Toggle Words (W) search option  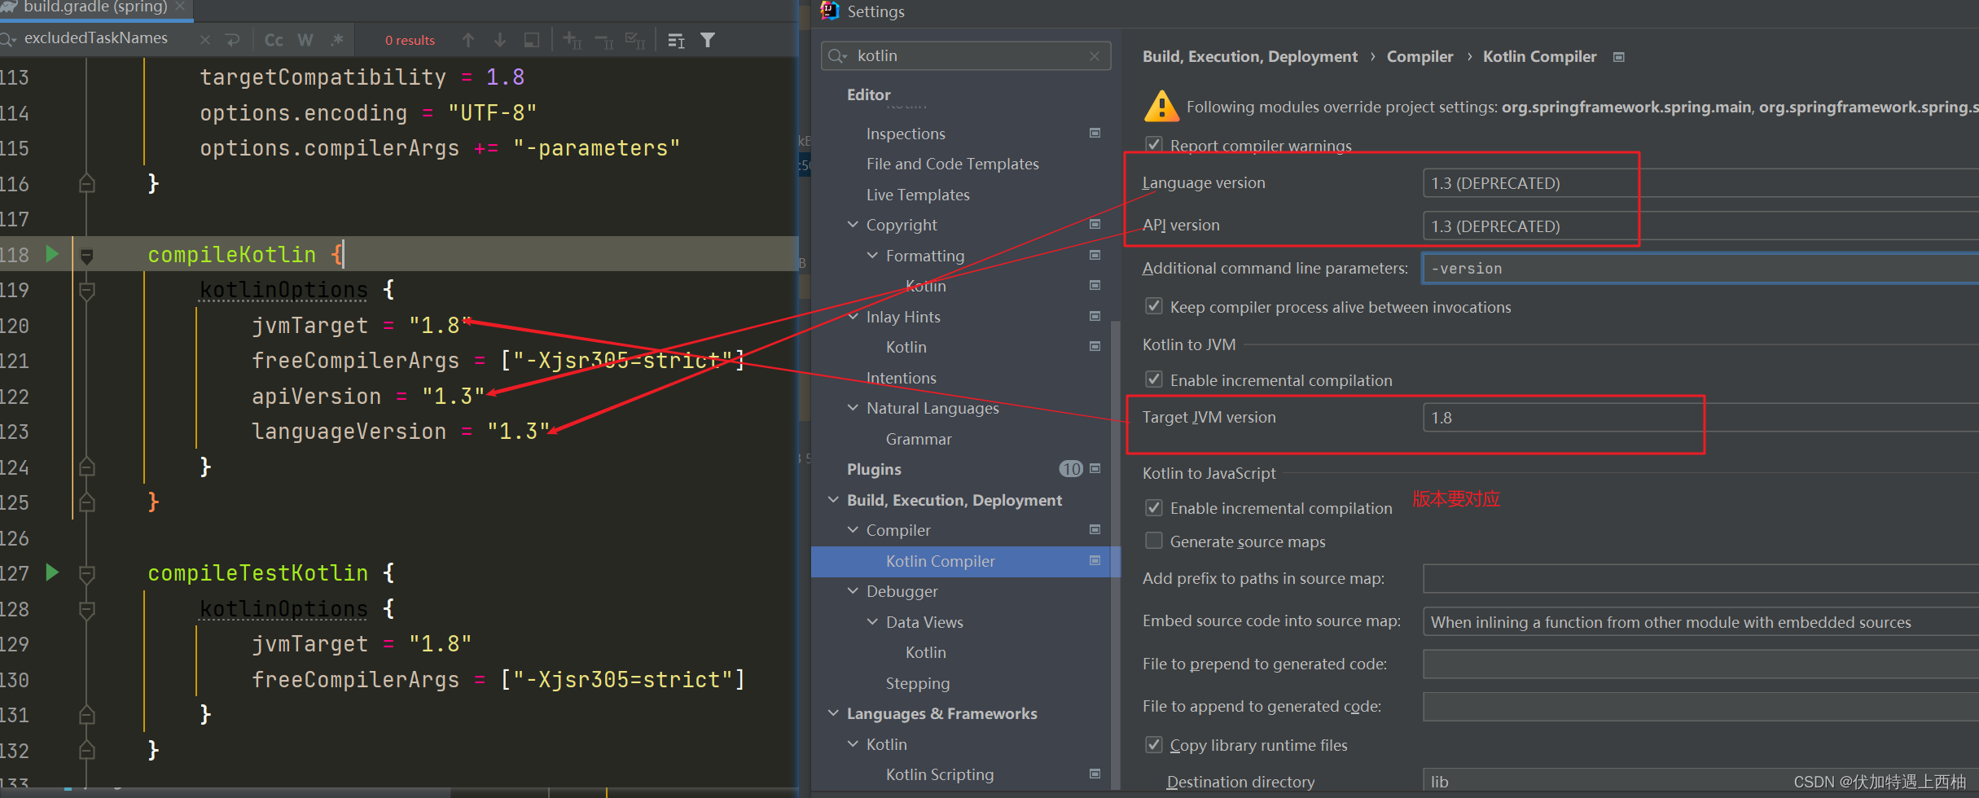(305, 40)
